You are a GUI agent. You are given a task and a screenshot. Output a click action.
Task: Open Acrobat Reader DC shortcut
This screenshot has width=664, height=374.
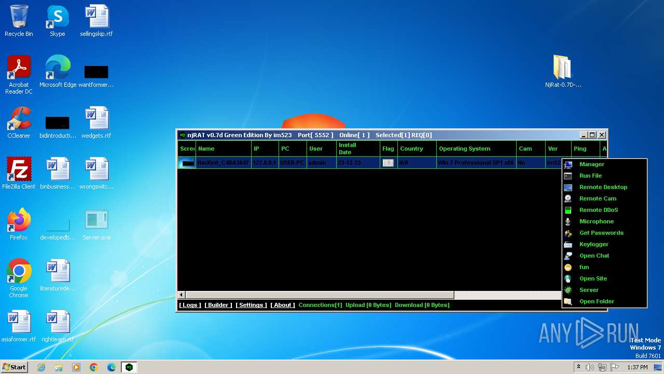19,75
